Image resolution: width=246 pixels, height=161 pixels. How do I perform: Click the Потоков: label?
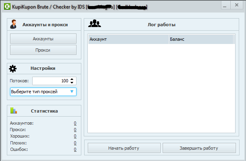point(19,81)
